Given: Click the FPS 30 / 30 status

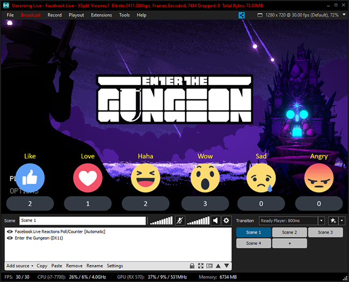Looking at the screenshot, I should pos(17,277).
